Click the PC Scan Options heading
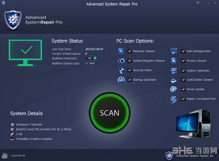Viewport: 219px width, 161px height. [x=135, y=41]
